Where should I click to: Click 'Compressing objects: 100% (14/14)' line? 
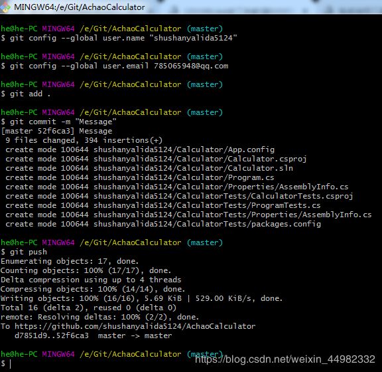(x=93, y=289)
